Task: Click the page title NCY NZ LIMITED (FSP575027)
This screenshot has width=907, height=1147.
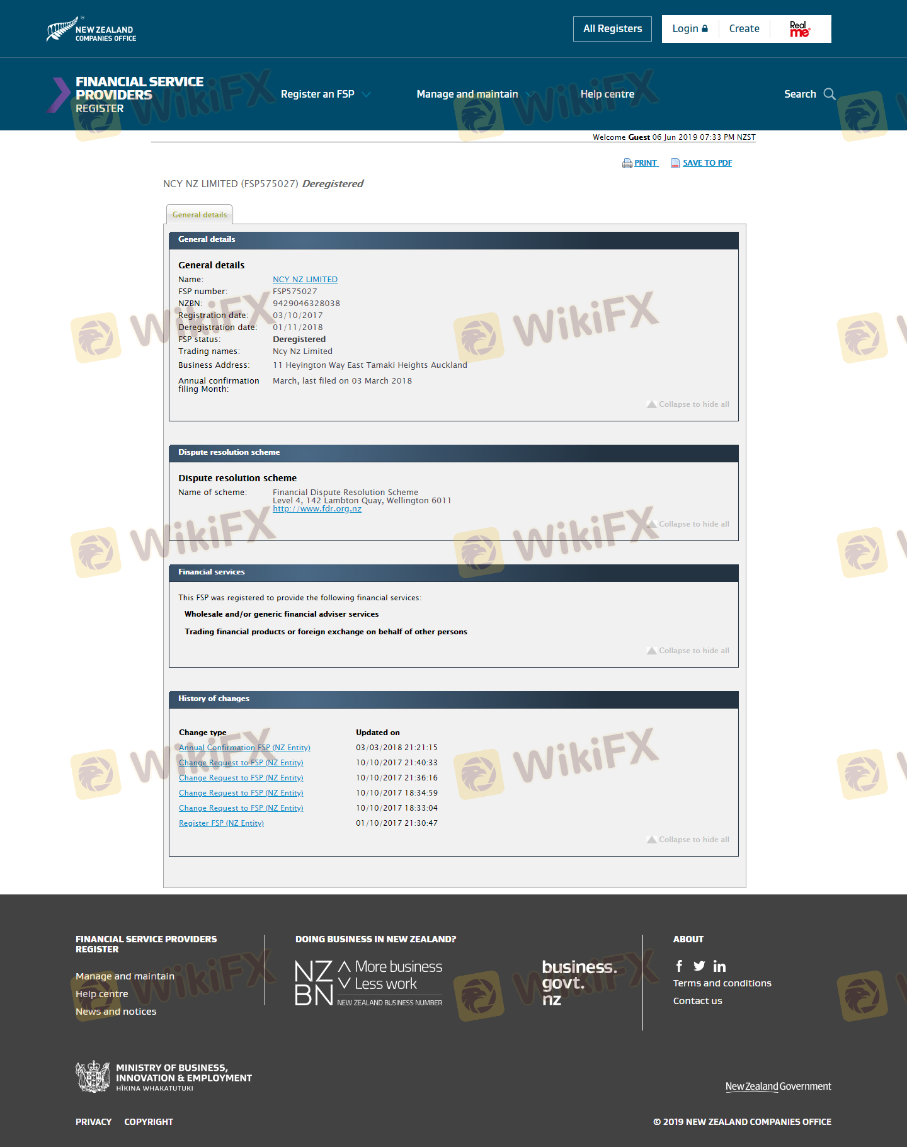Action: click(231, 184)
